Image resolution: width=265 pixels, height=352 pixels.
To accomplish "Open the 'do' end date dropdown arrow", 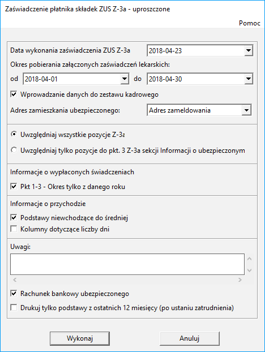I will (x=249, y=79).
